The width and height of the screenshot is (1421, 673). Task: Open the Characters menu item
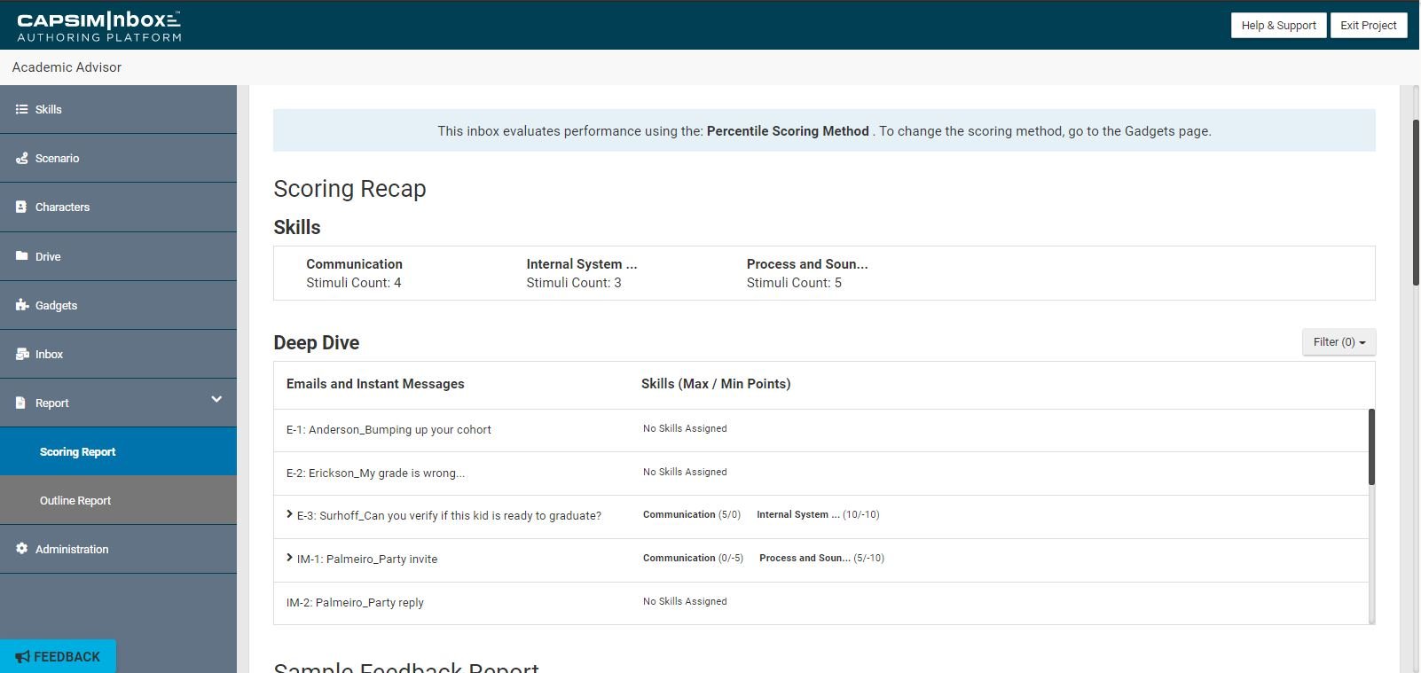[118, 207]
